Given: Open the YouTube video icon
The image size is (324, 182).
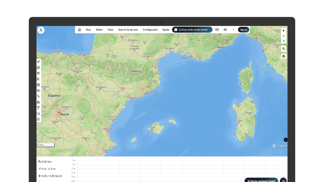Looking at the screenshot, I should pos(225,30).
